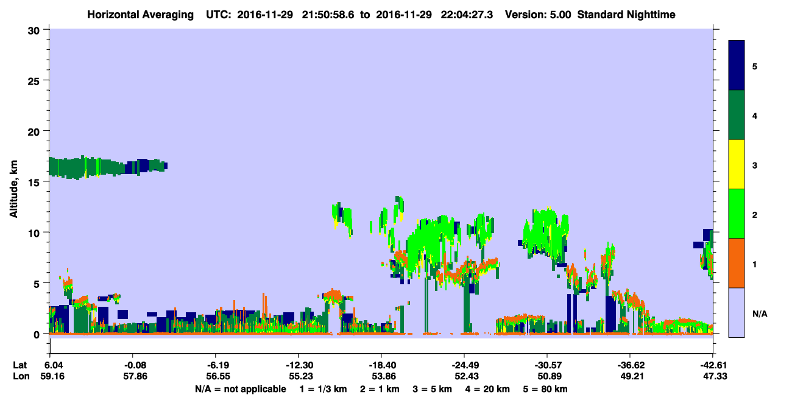Click longitude value 56.55

pos(217,376)
